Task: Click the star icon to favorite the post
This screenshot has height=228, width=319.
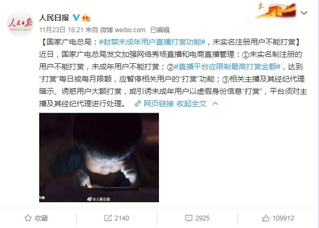Action: 28,218
